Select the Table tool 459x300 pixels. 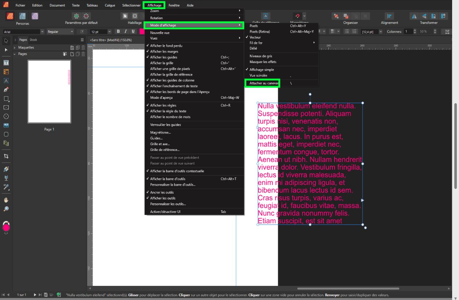pos(6,72)
